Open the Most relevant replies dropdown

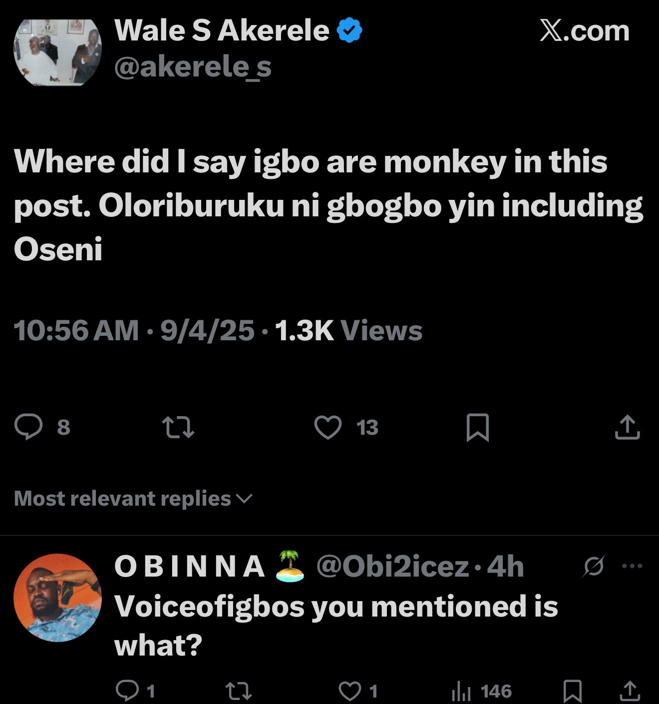coord(133,499)
